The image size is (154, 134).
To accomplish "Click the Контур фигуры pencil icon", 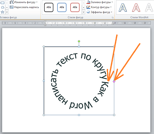I will click(88, 7).
